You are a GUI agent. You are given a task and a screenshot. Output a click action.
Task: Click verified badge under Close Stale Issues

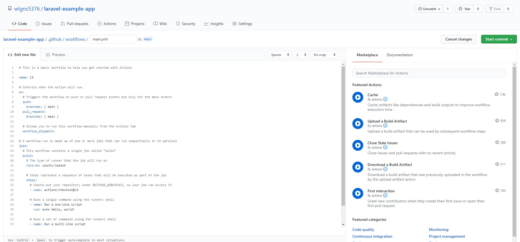pos(385,147)
